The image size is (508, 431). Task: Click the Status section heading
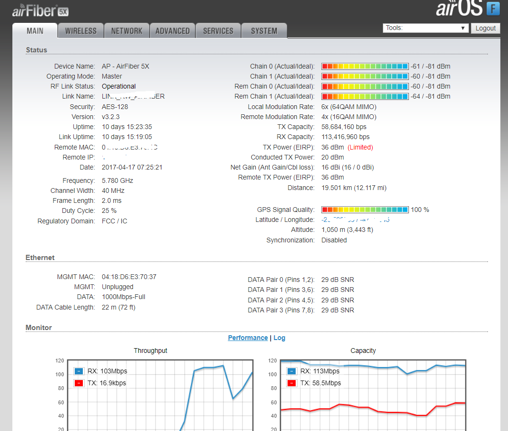click(x=36, y=50)
